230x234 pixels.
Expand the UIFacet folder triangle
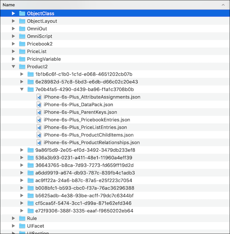(x=13, y=226)
